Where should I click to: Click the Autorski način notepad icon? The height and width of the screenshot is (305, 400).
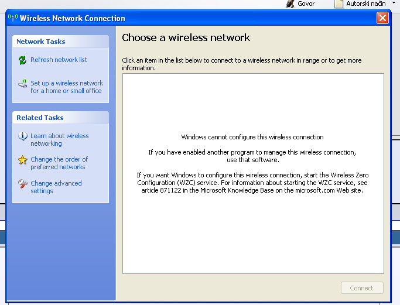click(339, 4)
